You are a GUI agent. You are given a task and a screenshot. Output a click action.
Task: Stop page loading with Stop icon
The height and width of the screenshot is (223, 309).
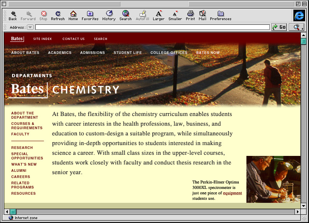coord(44,13)
